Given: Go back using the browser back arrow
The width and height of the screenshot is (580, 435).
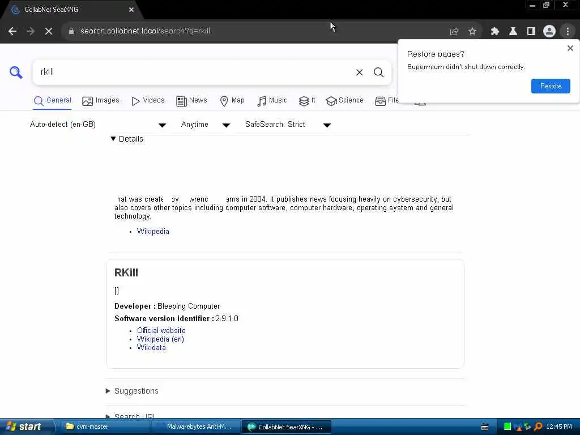Looking at the screenshot, I should point(12,31).
